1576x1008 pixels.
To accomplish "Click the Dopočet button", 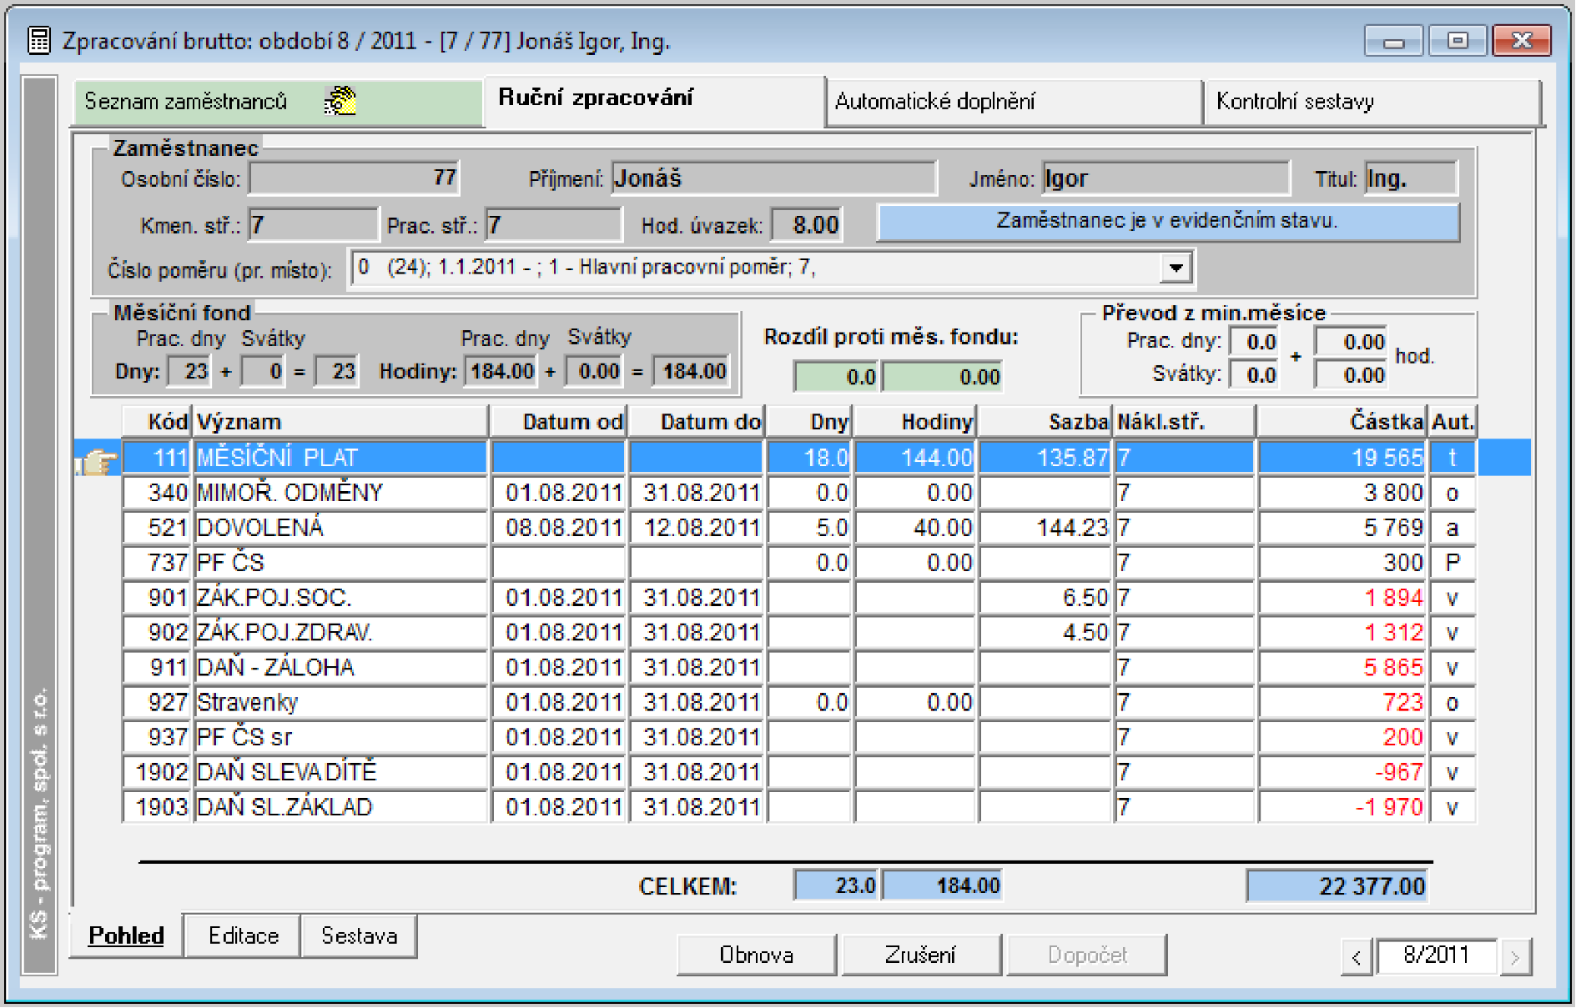I will point(1087,955).
